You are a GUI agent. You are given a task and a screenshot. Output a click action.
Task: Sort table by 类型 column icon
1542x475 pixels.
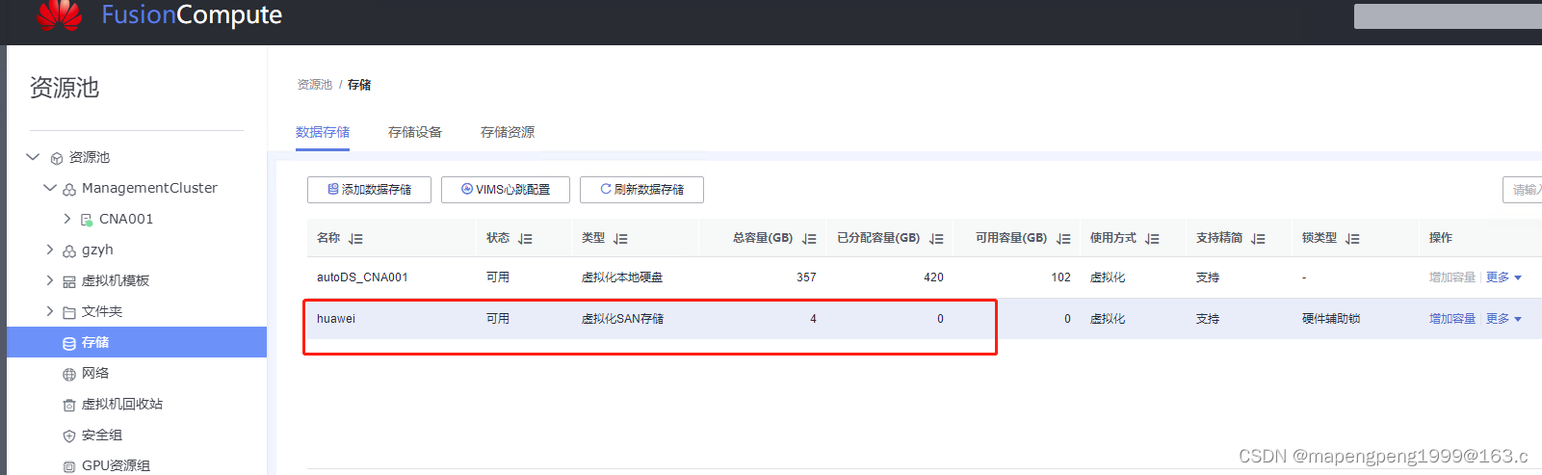coord(620,239)
